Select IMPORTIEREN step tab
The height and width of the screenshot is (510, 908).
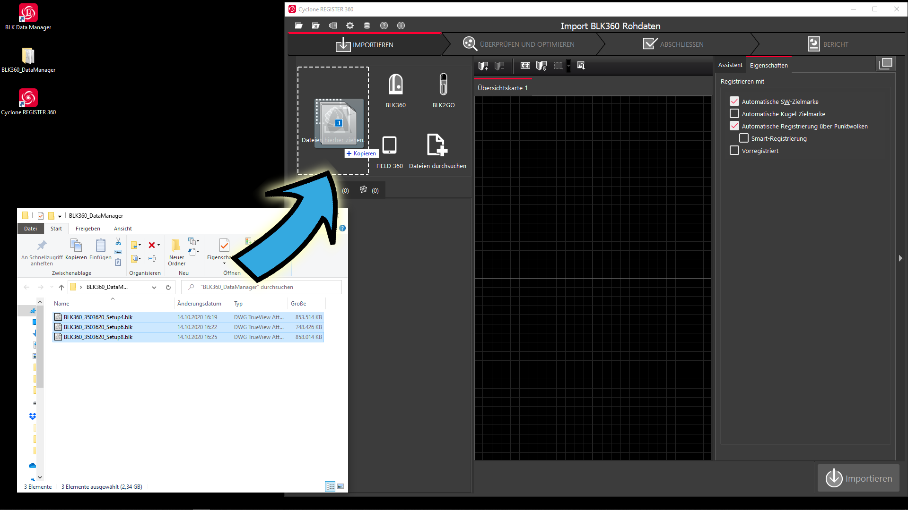[365, 45]
